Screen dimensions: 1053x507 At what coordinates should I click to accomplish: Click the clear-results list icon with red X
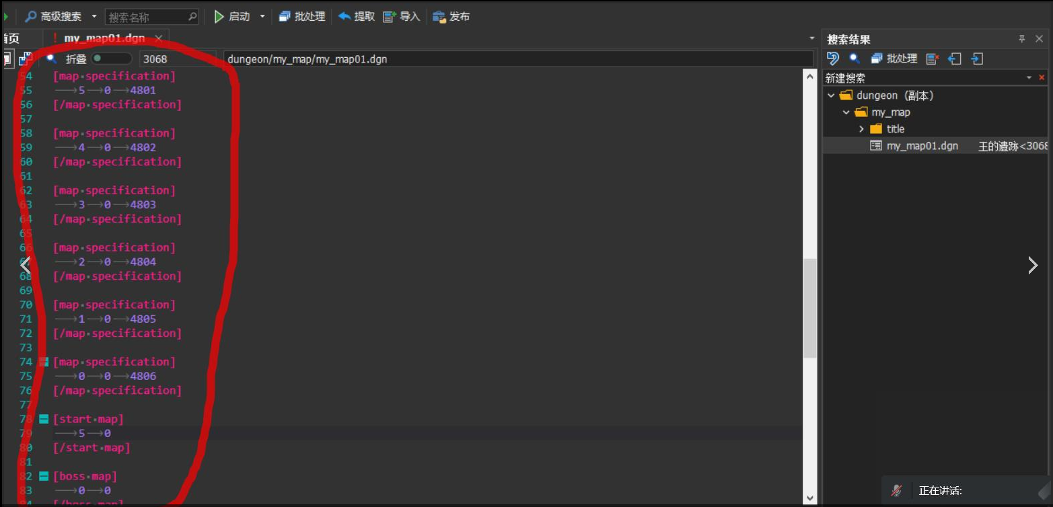932,58
